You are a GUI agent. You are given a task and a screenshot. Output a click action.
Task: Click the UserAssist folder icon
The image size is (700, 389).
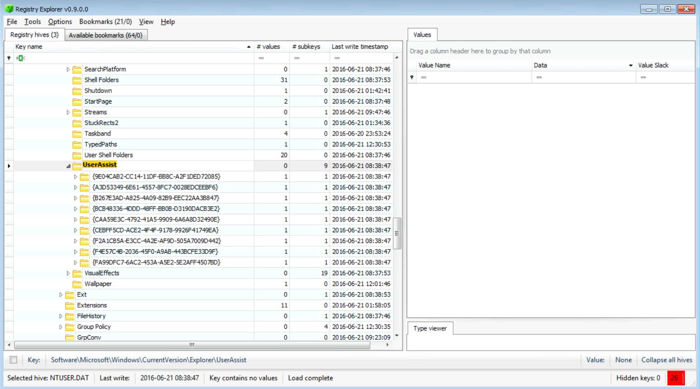(77, 166)
